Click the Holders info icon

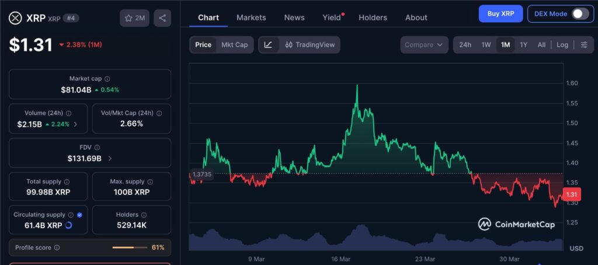point(145,215)
